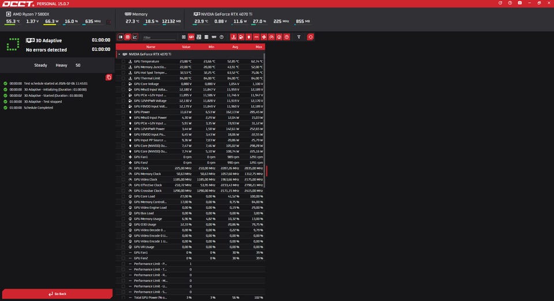Toggle the storage sensors filter icon
Screen dimensions: 554x301
[207, 37]
